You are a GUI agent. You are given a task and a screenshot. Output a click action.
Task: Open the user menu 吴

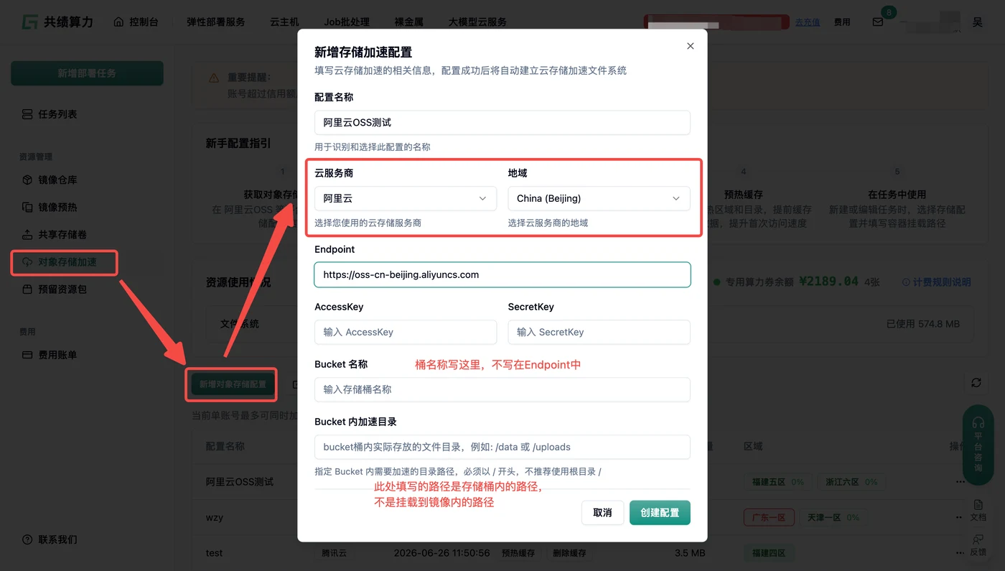pos(977,22)
